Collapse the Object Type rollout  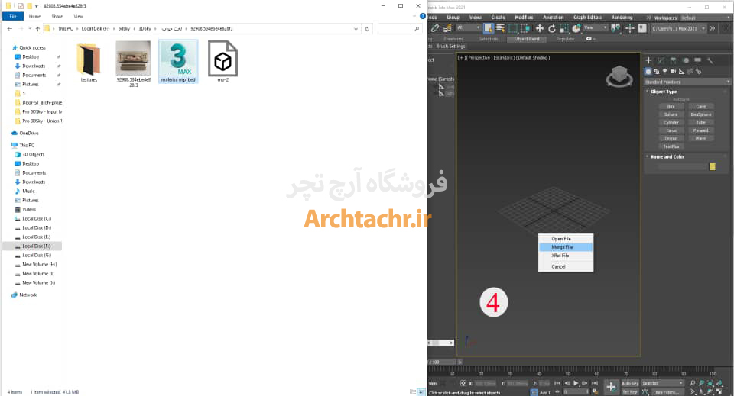[x=664, y=92]
